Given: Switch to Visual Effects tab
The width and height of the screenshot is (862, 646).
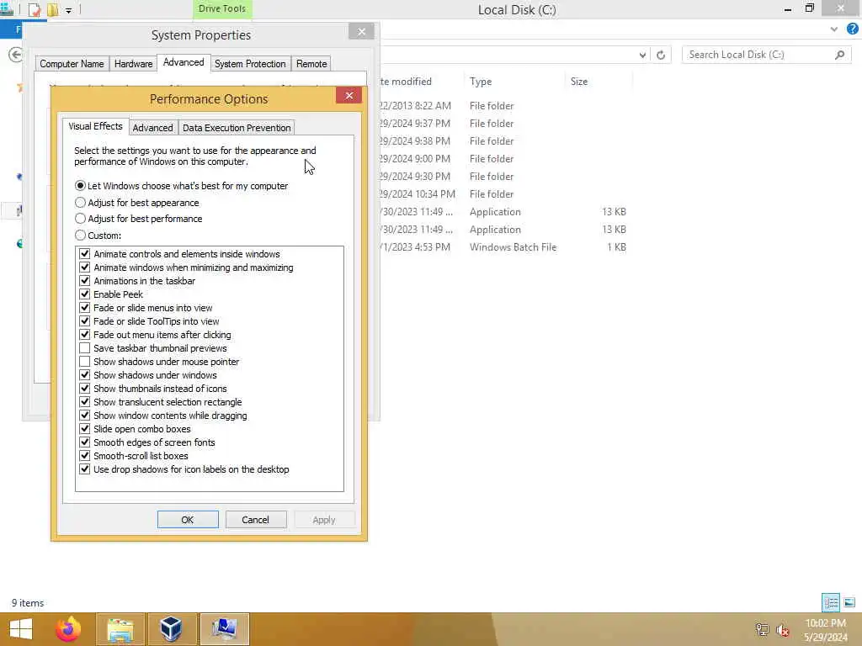Looking at the screenshot, I should [96, 126].
